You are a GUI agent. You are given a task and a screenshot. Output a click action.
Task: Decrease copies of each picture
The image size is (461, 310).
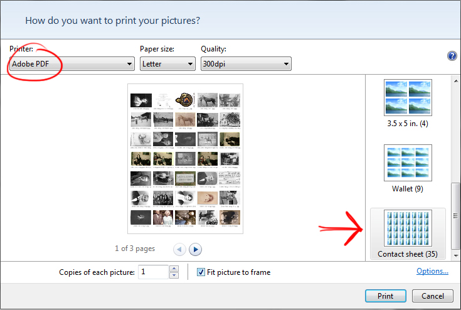point(174,275)
